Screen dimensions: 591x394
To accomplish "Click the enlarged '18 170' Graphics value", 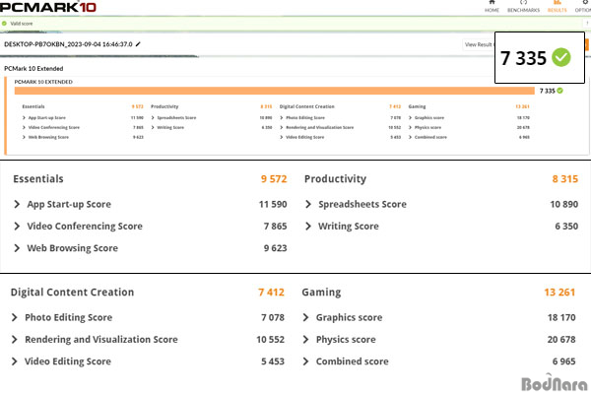I will [x=561, y=317].
